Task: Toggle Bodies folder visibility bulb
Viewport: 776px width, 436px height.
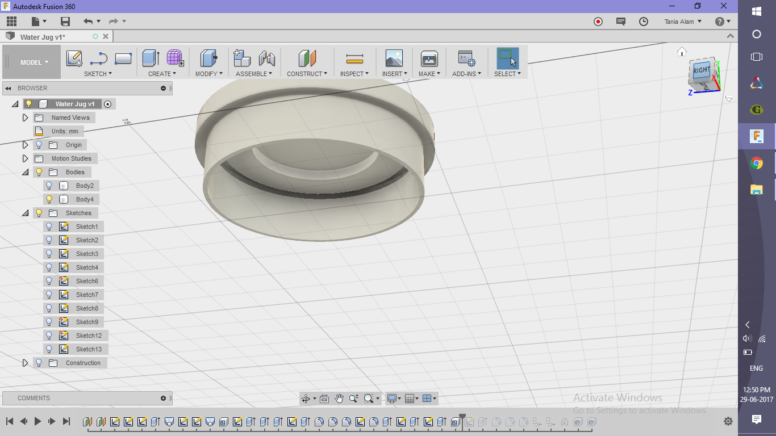Action: [39, 172]
